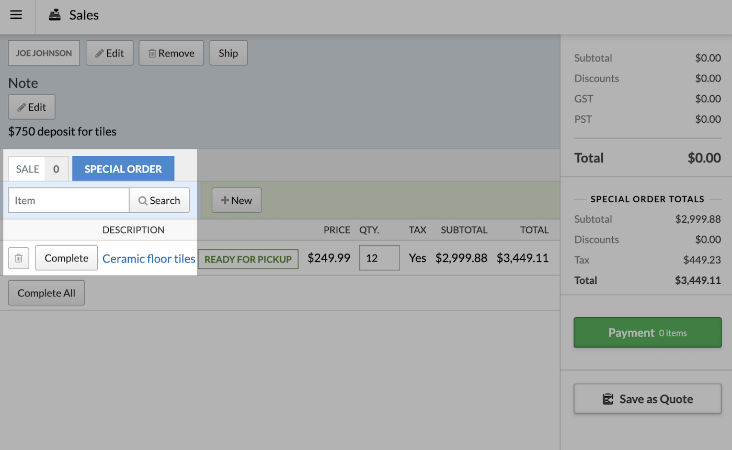The height and width of the screenshot is (450, 732).
Task: Add a new item with New button
Action: click(x=236, y=201)
